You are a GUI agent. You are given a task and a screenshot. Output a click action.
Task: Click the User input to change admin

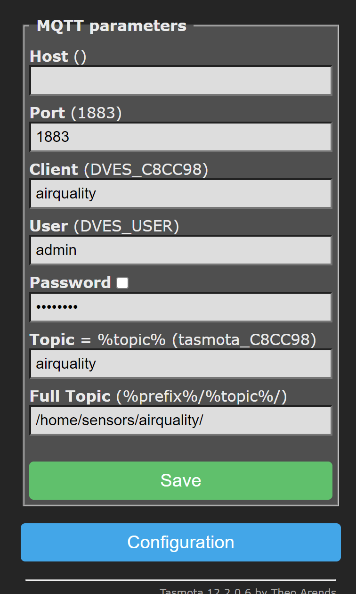[x=180, y=250]
